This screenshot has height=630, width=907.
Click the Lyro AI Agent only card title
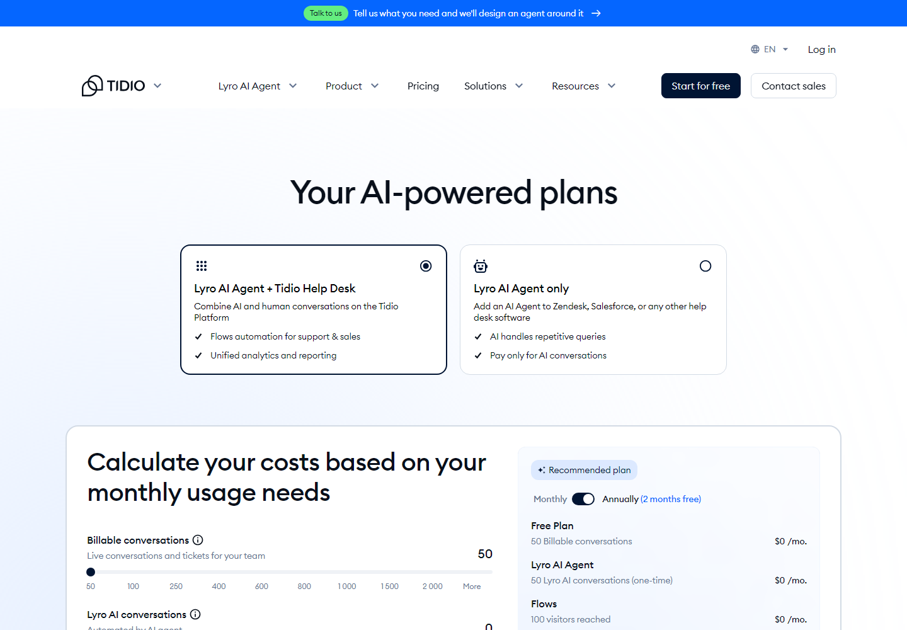tap(522, 289)
